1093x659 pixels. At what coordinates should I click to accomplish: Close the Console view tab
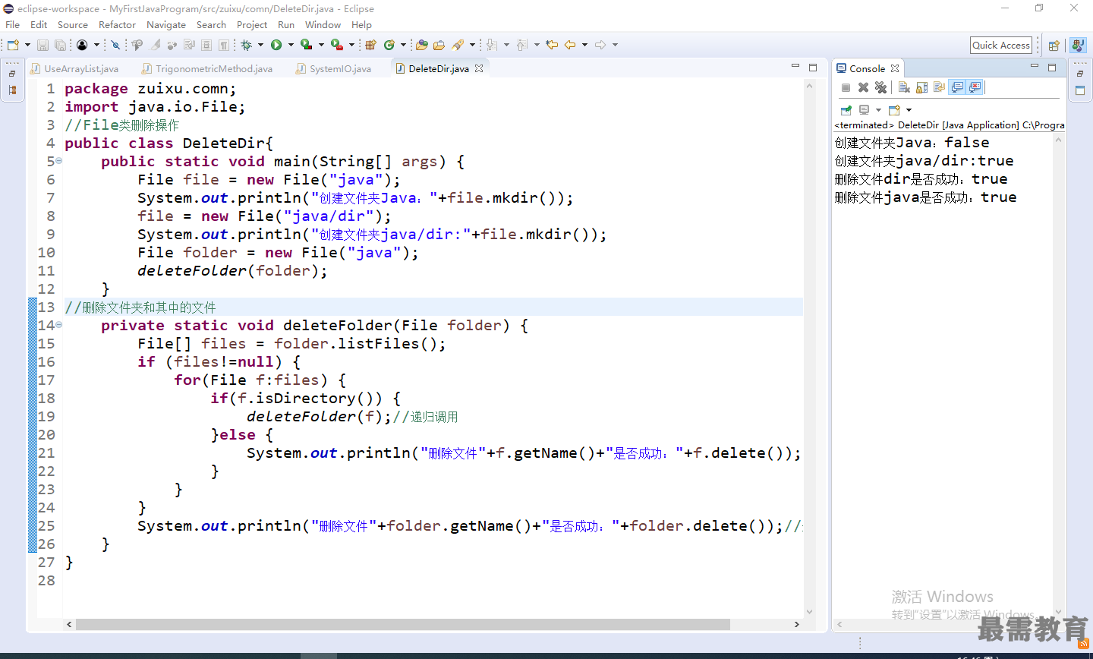[895, 68]
